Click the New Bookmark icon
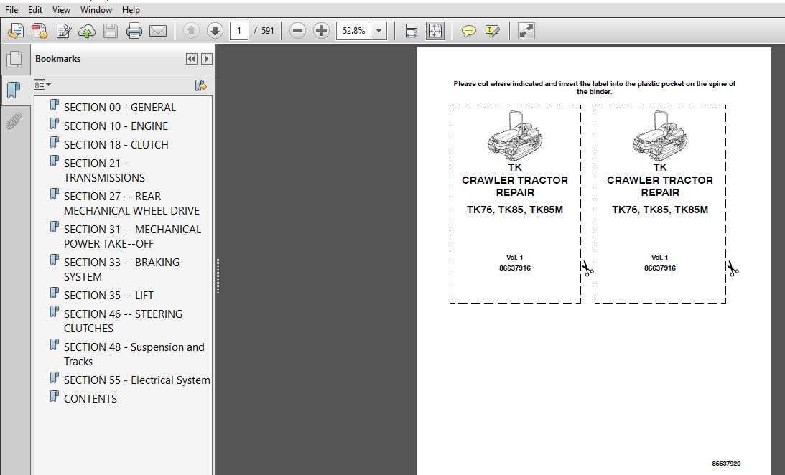Screen dimensions: 785x475 click(201, 85)
